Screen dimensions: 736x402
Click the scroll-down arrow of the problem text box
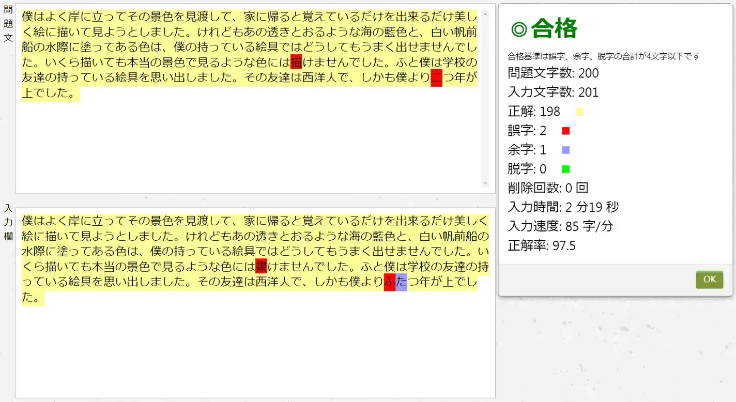(x=485, y=183)
